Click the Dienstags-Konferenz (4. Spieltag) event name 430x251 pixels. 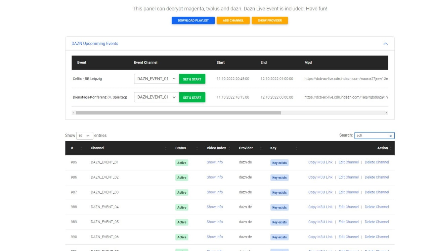(x=100, y=97)
